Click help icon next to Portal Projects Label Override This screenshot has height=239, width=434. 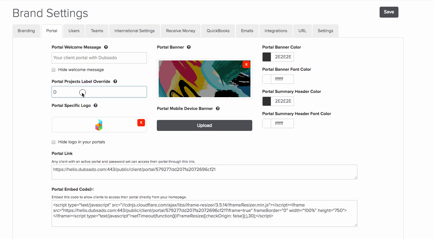tap(115, 81)
